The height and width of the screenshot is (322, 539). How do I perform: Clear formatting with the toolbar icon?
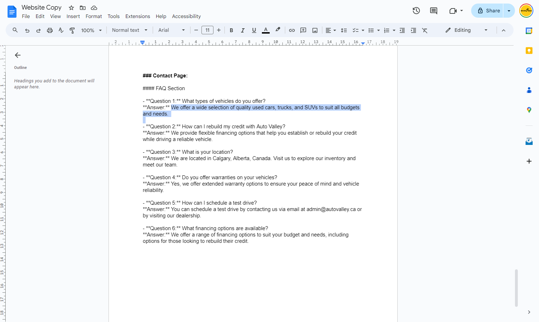(425, 30)
